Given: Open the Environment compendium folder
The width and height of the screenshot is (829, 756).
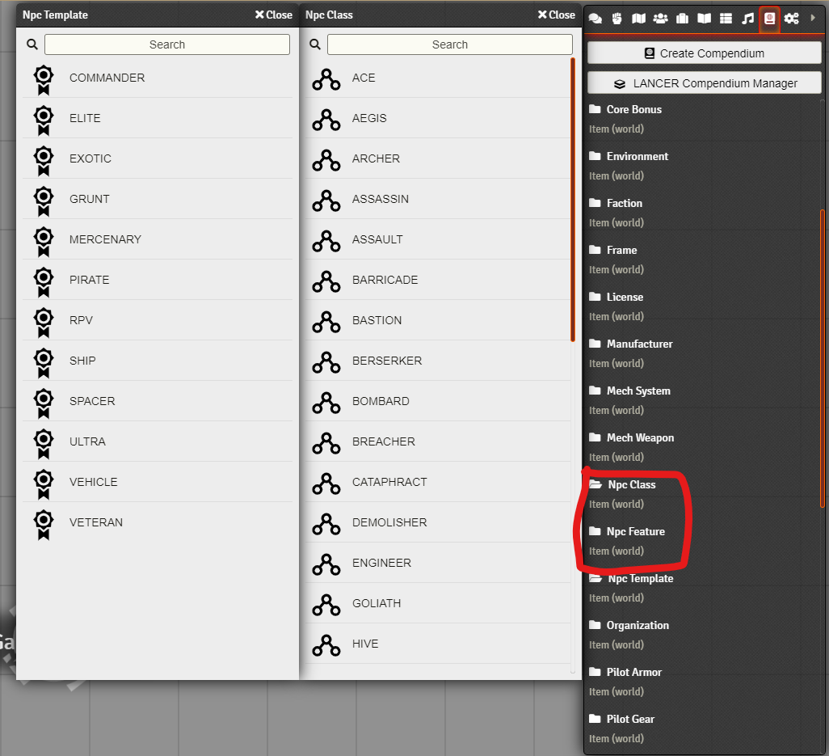Looking at the screenshot, I should click(x=637, y=157).
